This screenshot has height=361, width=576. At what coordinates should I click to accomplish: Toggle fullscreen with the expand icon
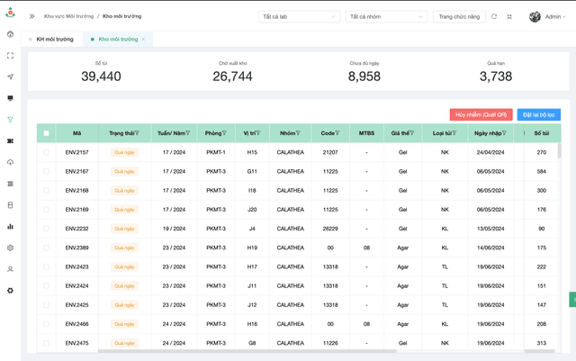tap(509, 16)
